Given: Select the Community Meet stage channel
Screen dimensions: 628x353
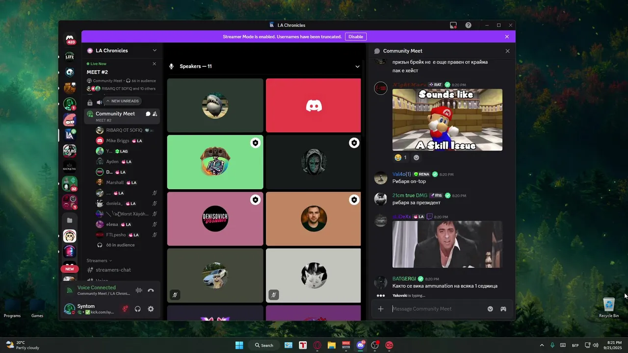Looking at the screenshot, I should tap(122, 116).
